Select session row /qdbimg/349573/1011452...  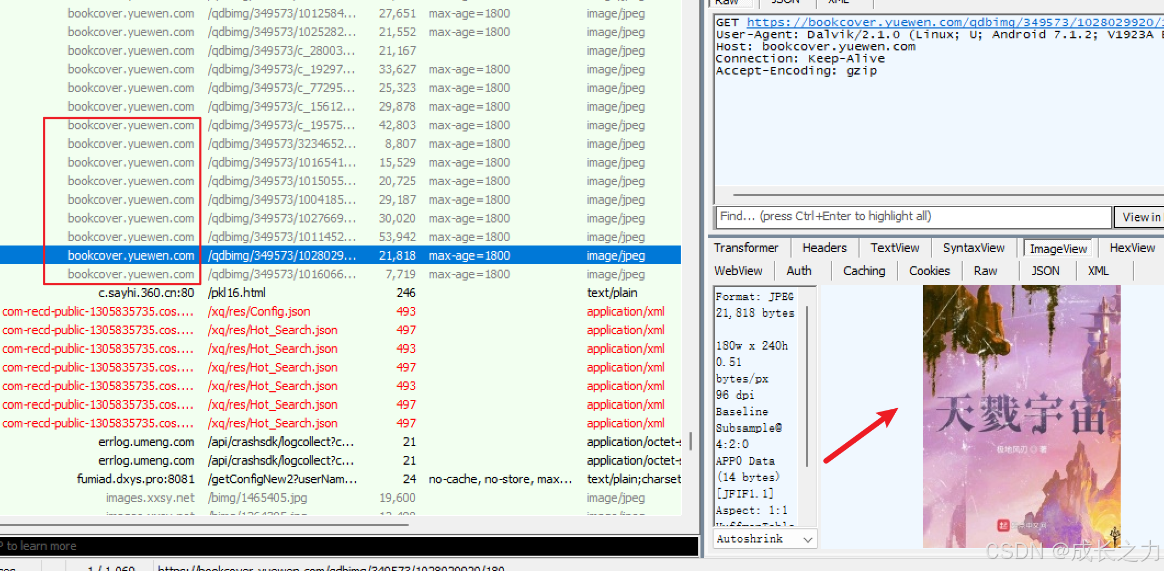pos(340,237)
